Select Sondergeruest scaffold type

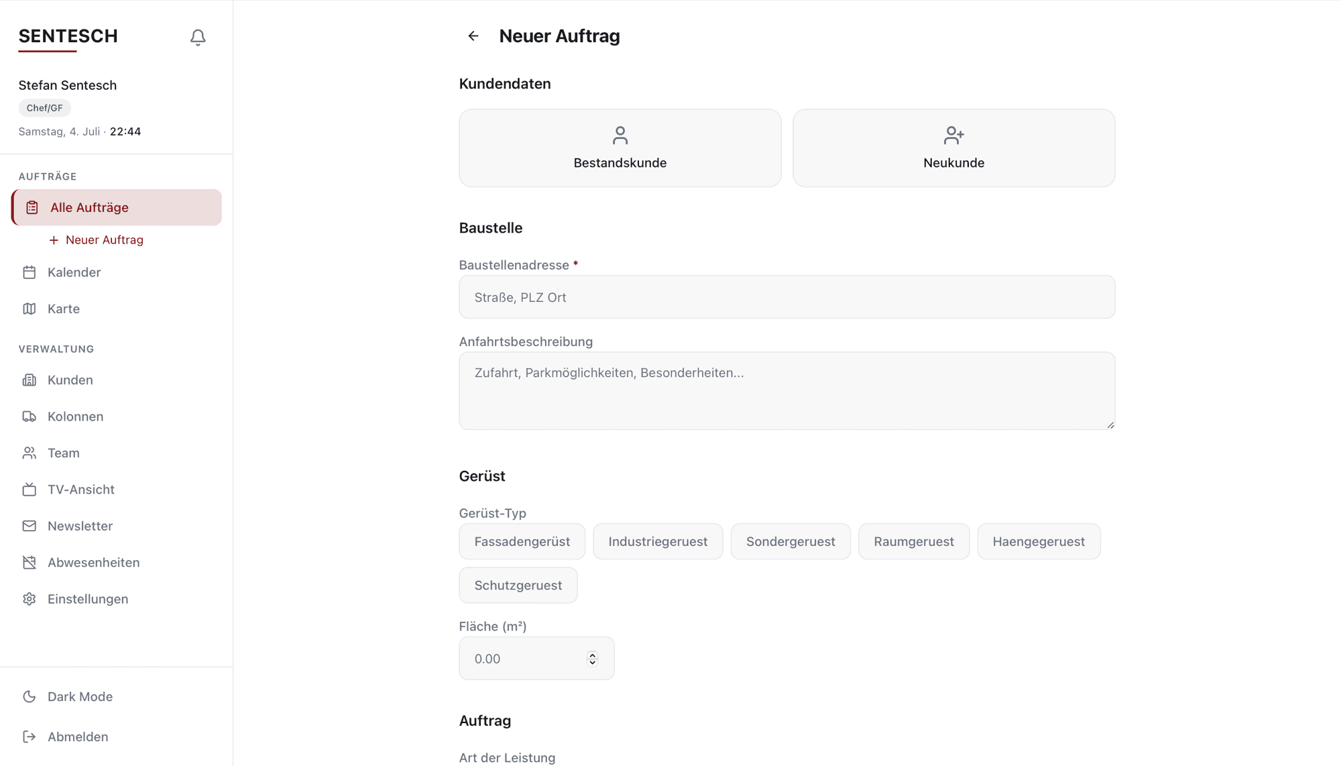(x=791, y=541)
